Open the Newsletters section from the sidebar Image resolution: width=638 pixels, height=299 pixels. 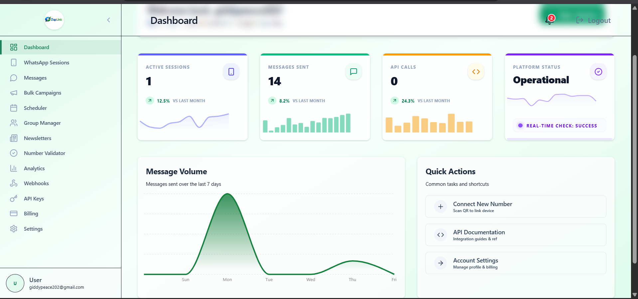38,138
